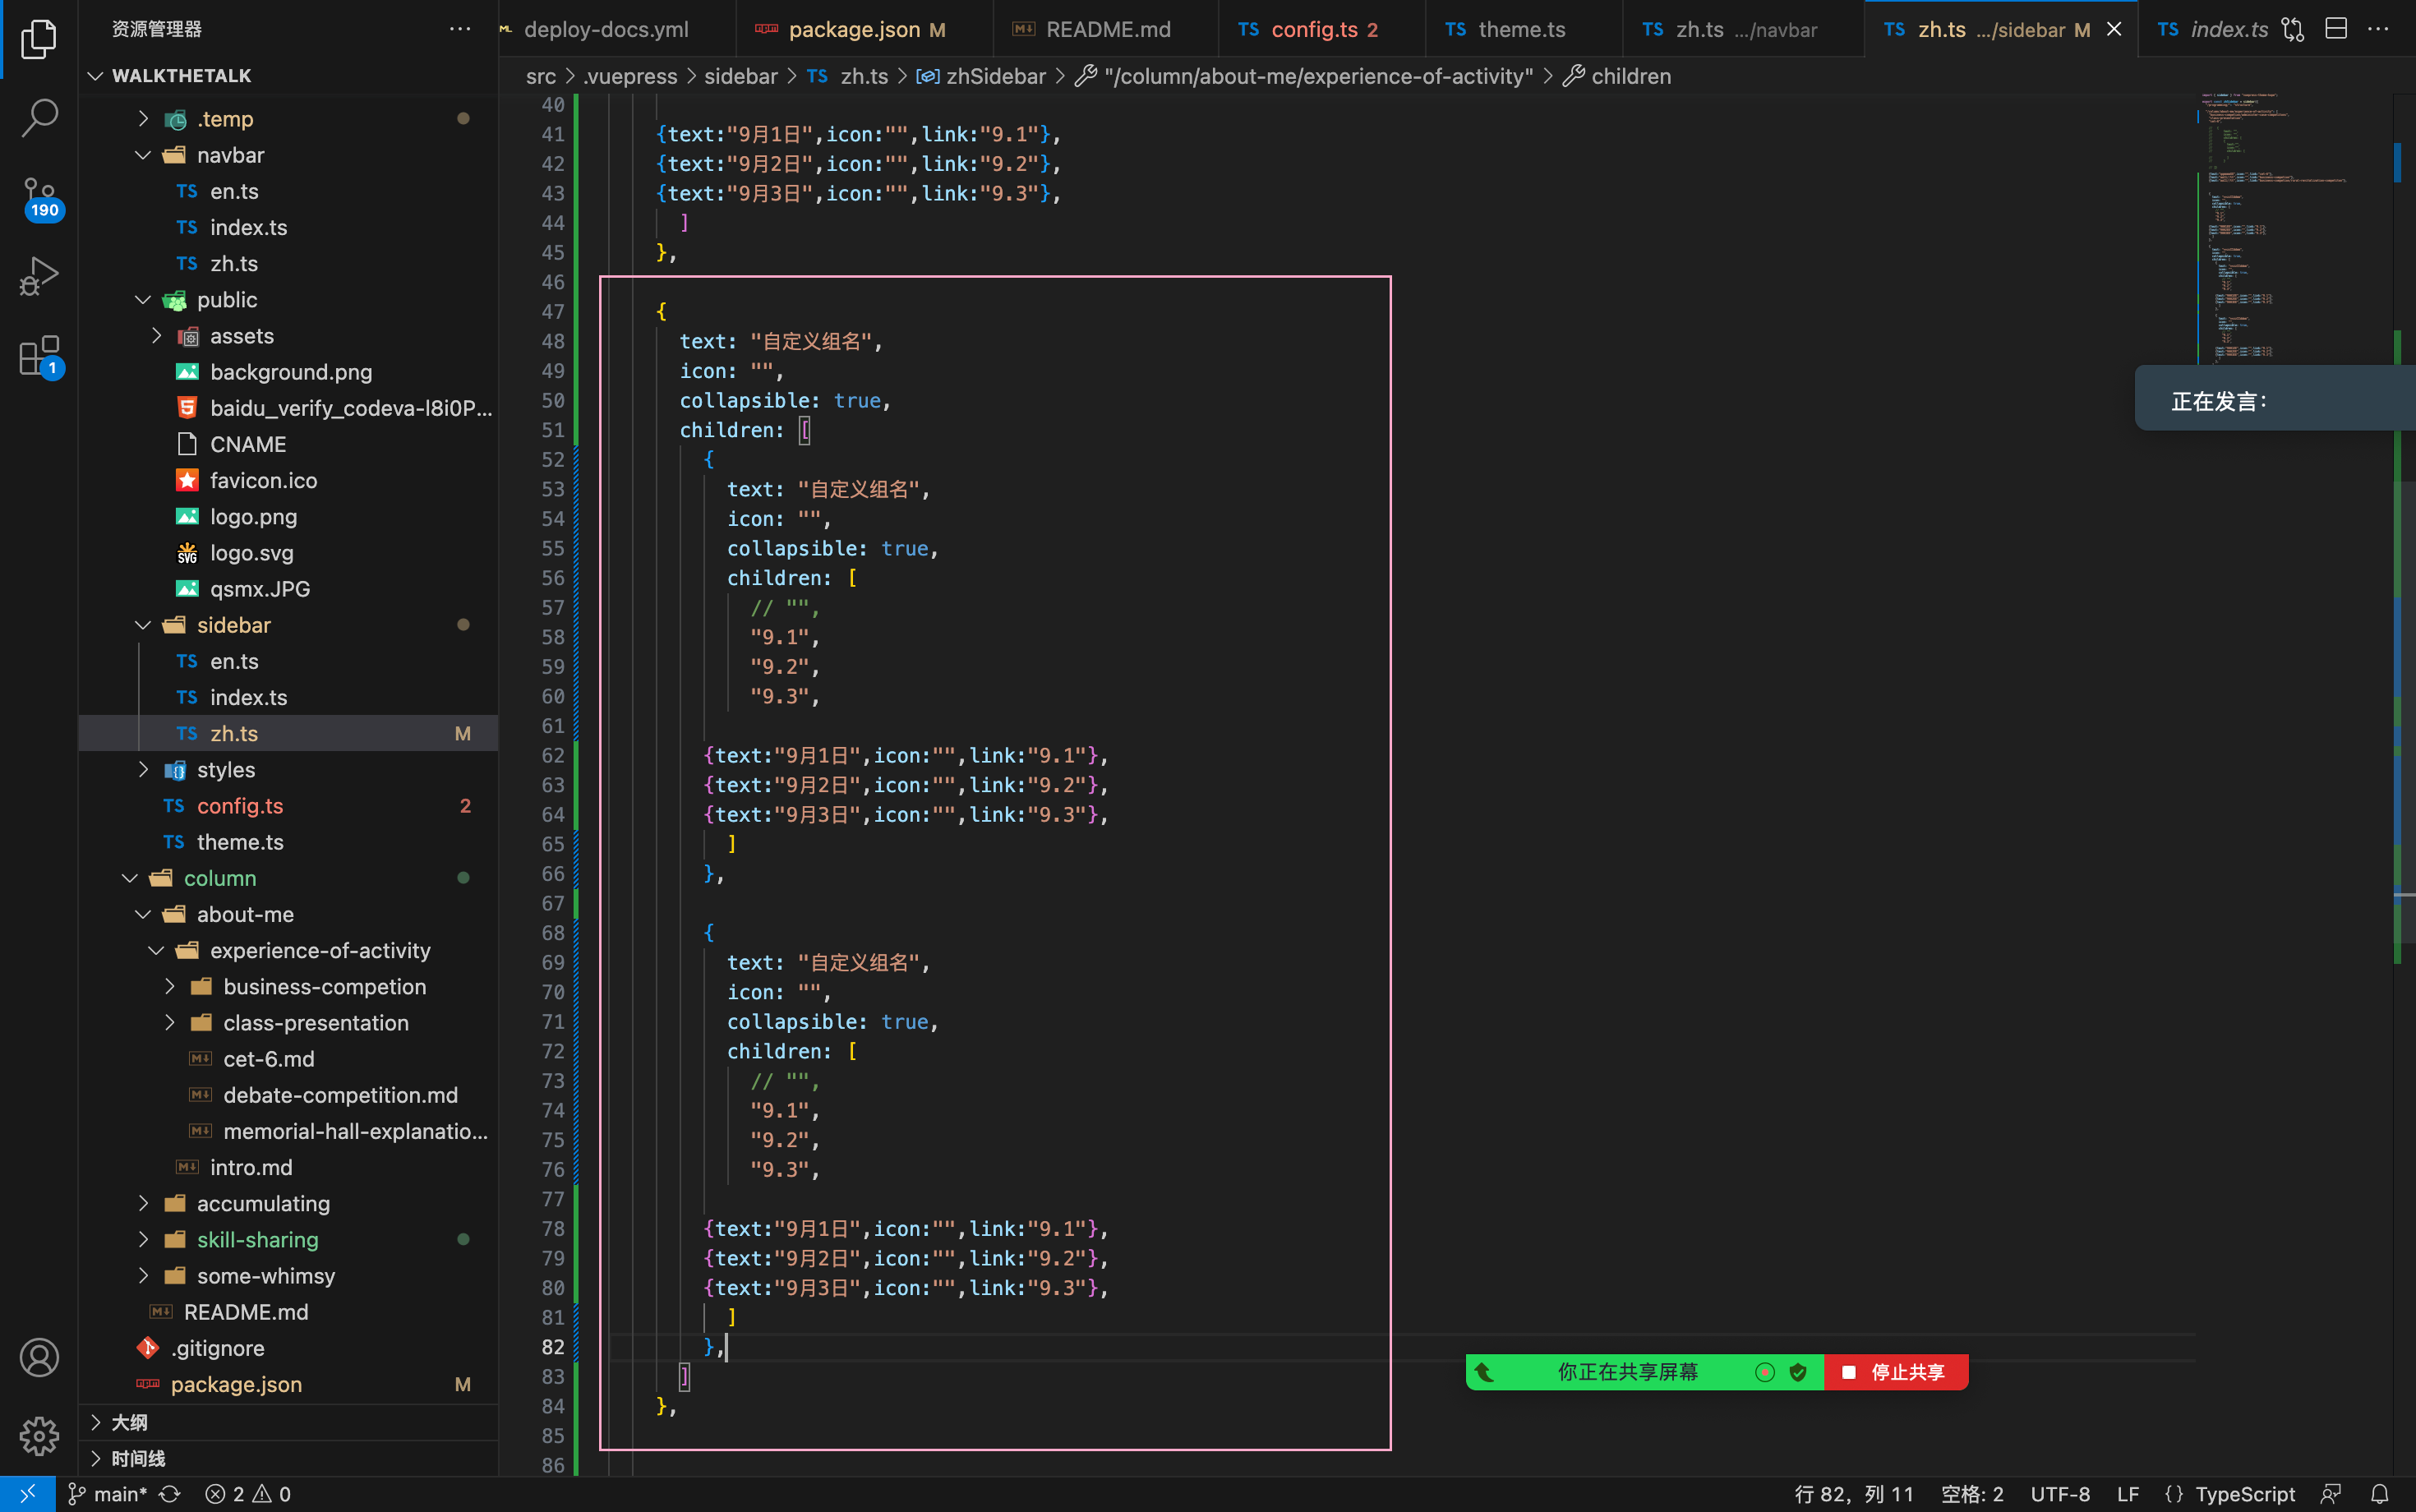Click the screen sharing shield icon
The width and height of the screenshot is (2416, 1512).
[1798, 1372]
